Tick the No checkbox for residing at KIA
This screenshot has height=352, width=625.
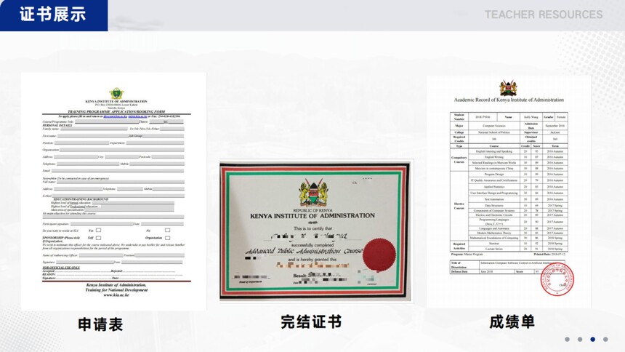168,230
